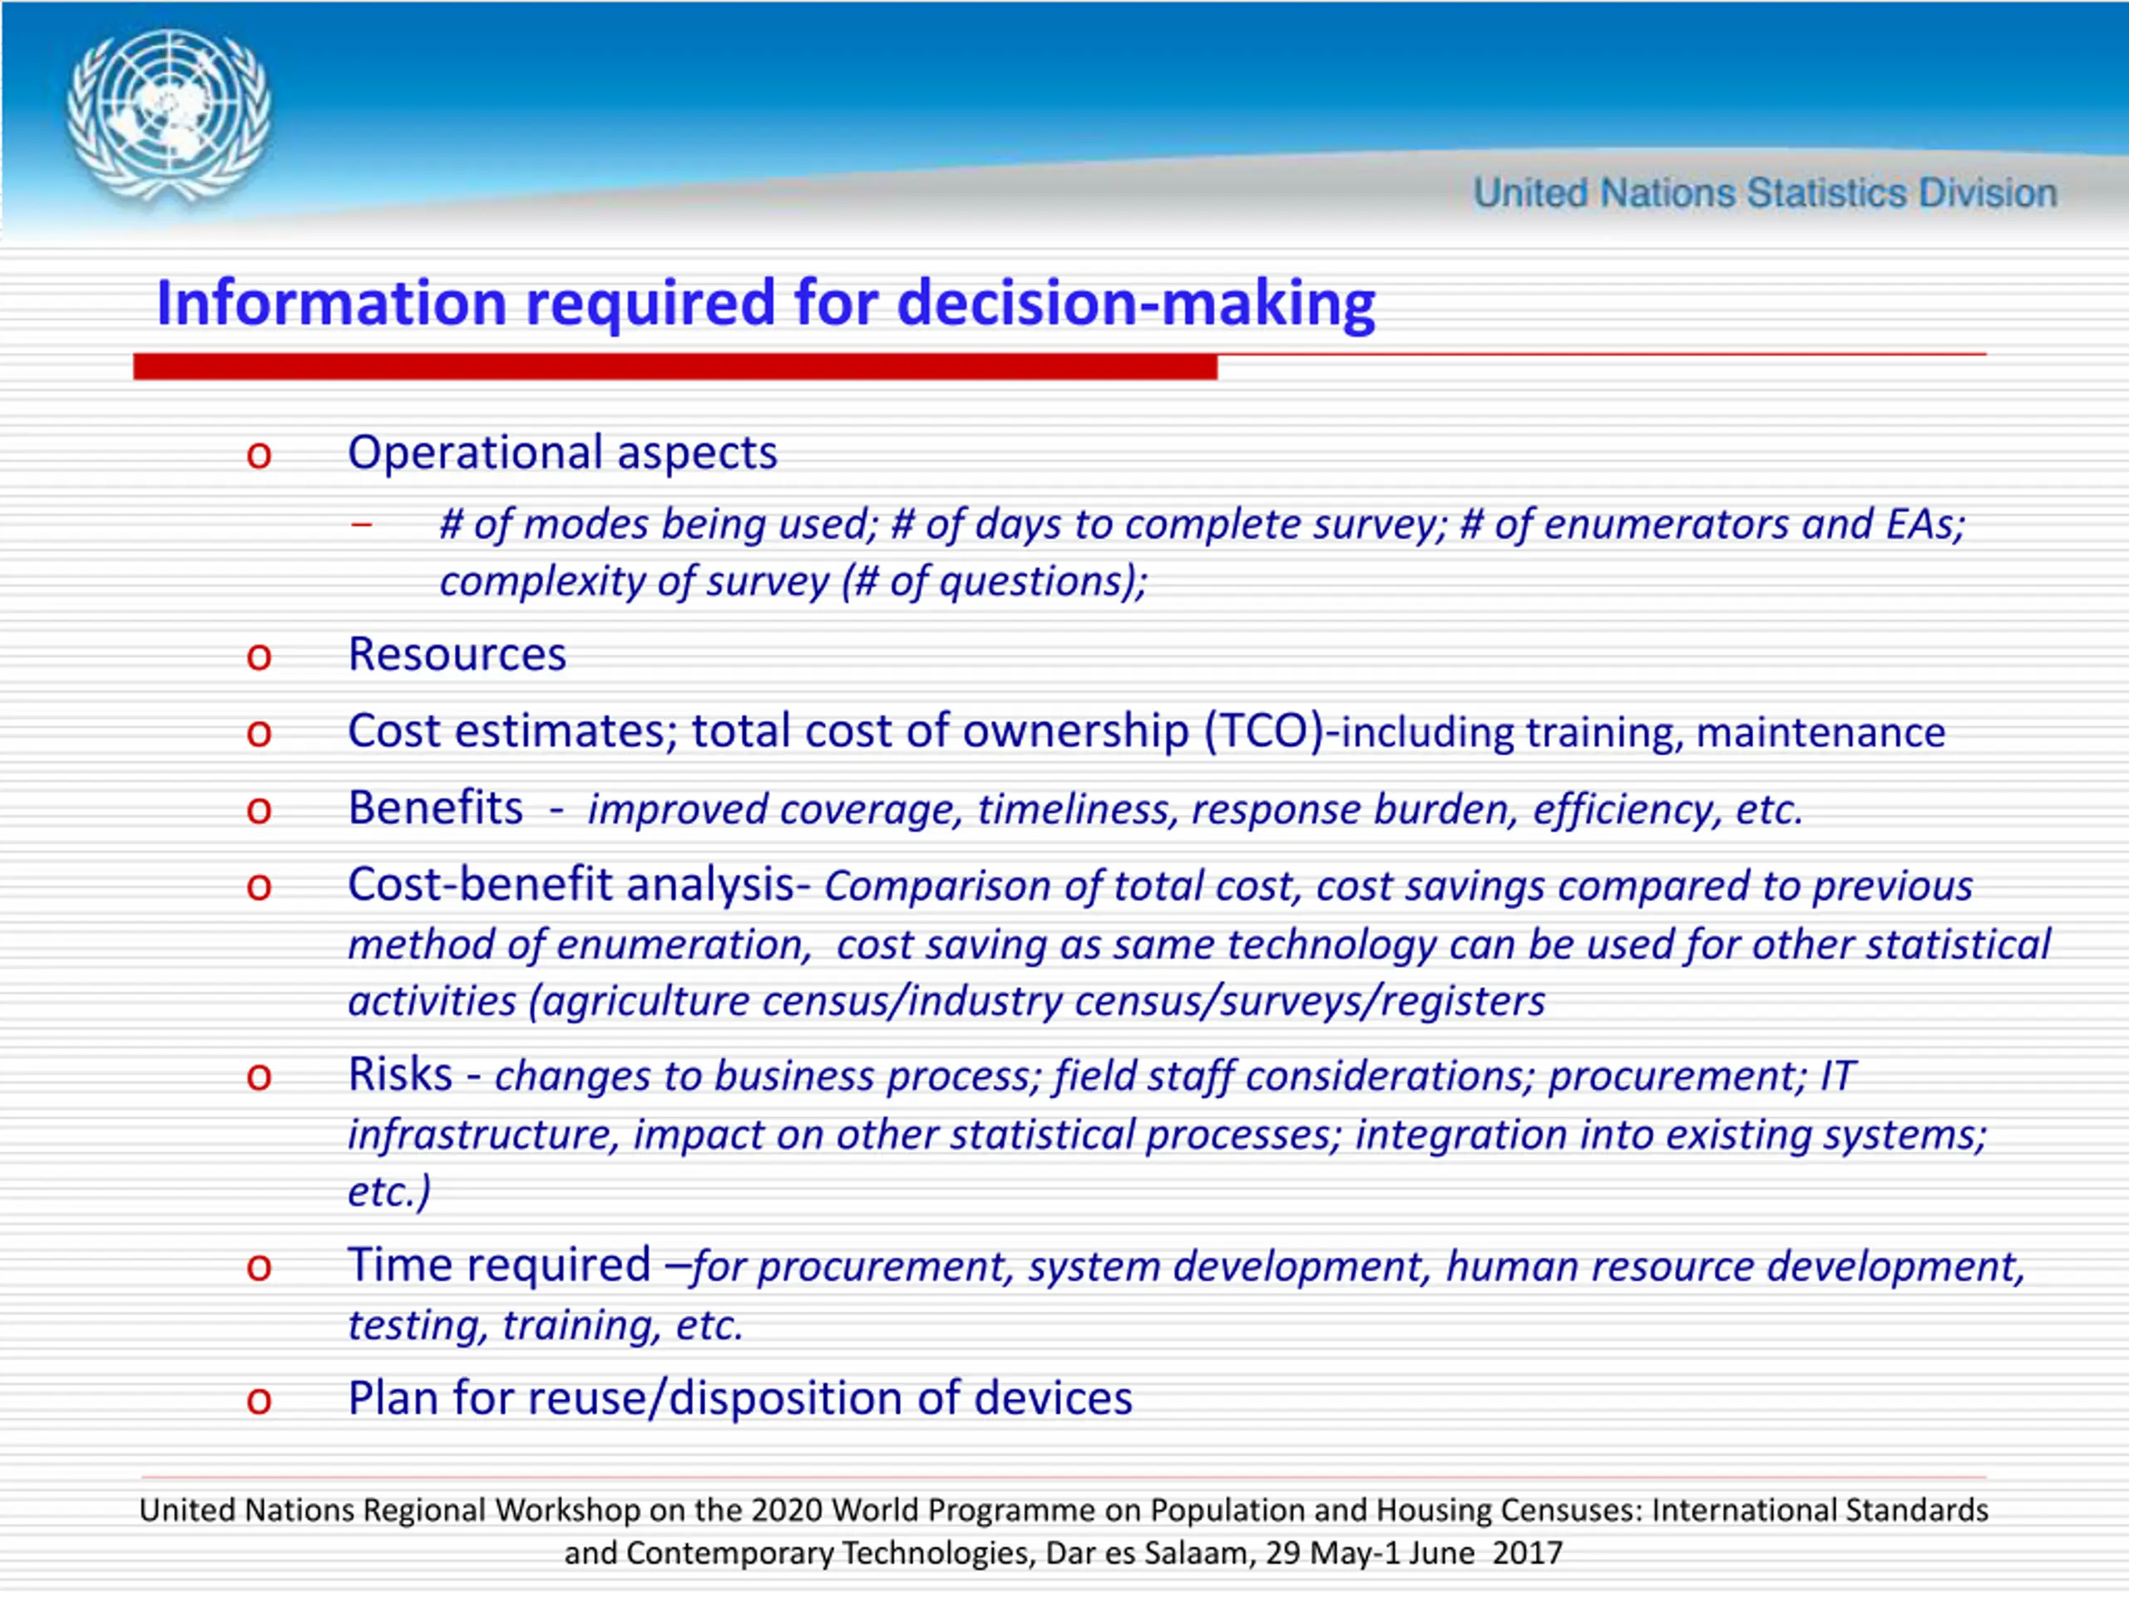Click the complexity of survey line

pos(793,581)
